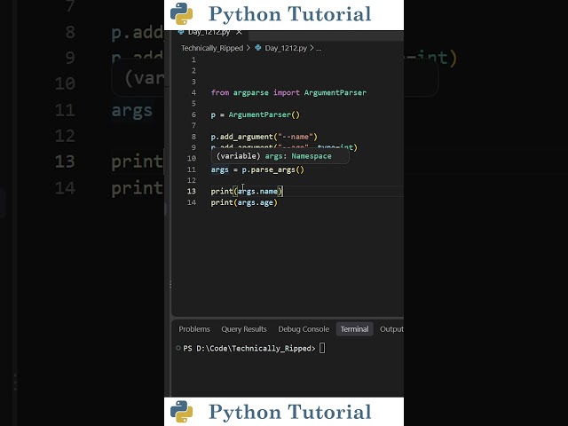Image resolution: width=568 pixels, height=426 pixels.
Task: Select the Day_1212.py editor tab
Action: pos(209,33)
